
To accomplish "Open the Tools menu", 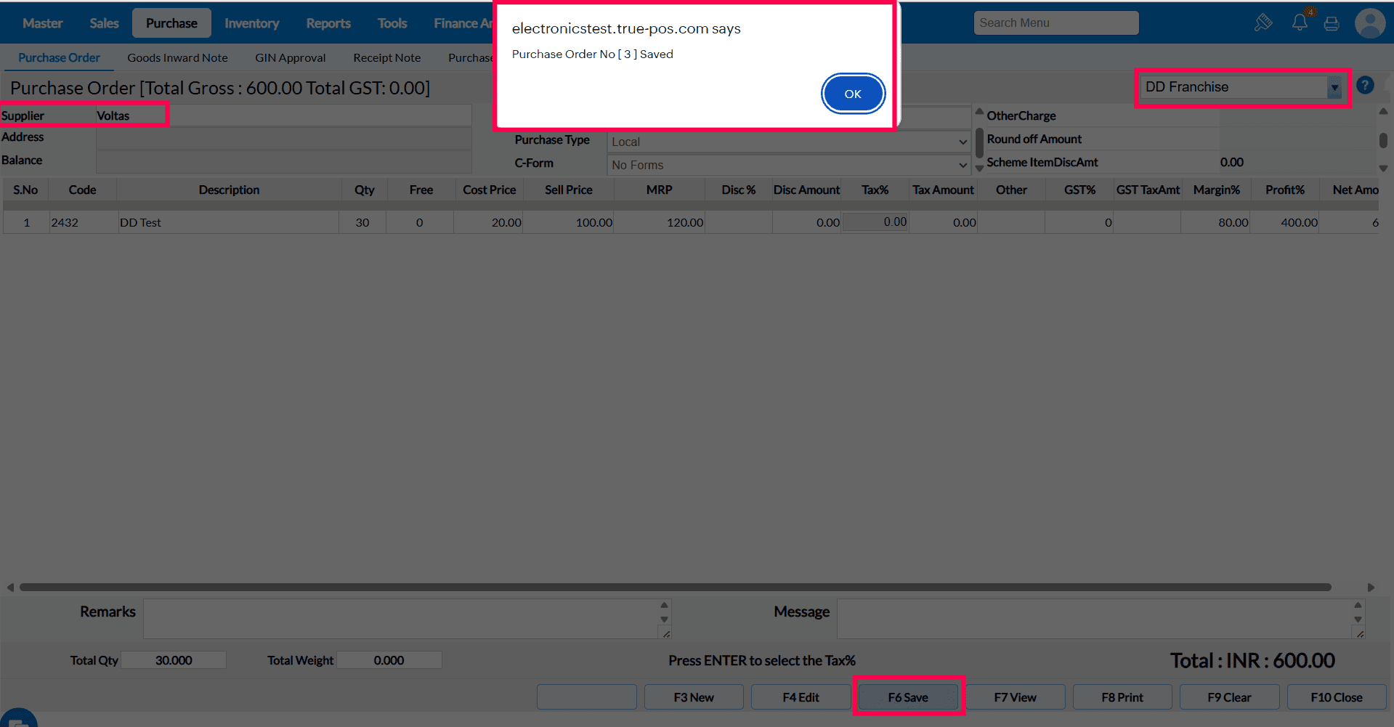I will [392, 23].
